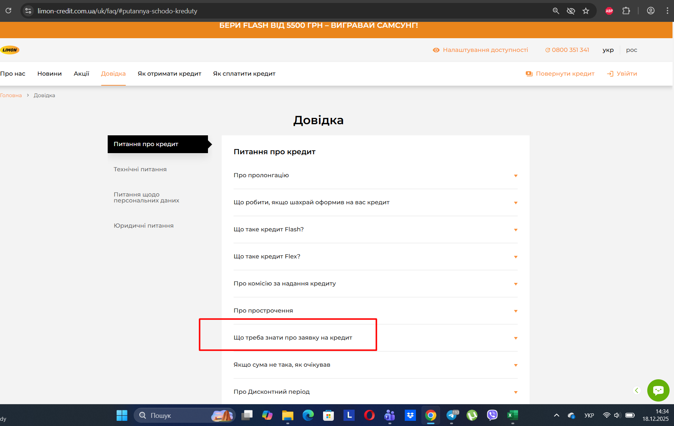Open Opera browser from the taskbar
This screenshot has width=674, height=426.
(369, 415)
